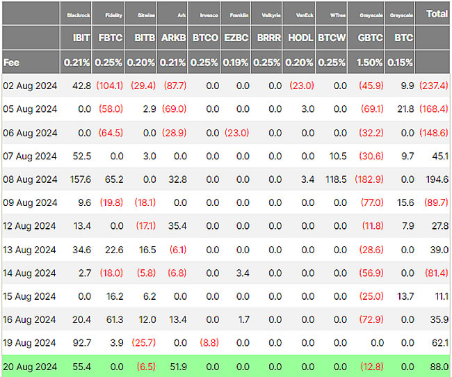Click the Total column header
452x377 pixels.
(437, 13)
